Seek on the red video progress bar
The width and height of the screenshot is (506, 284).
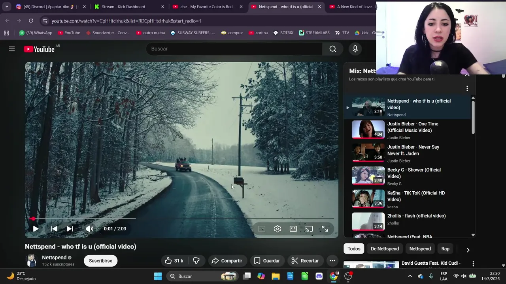(x=181, y=218)
